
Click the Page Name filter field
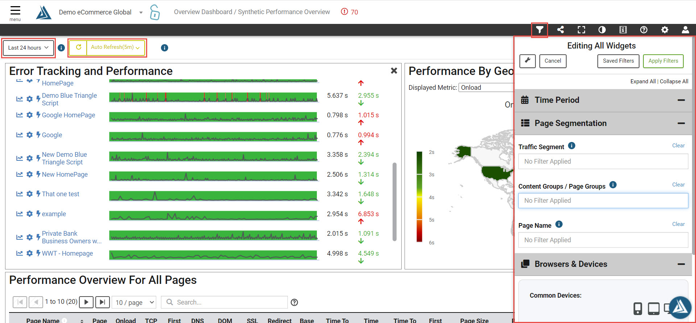pyautogui.click(x=603, y=240)
